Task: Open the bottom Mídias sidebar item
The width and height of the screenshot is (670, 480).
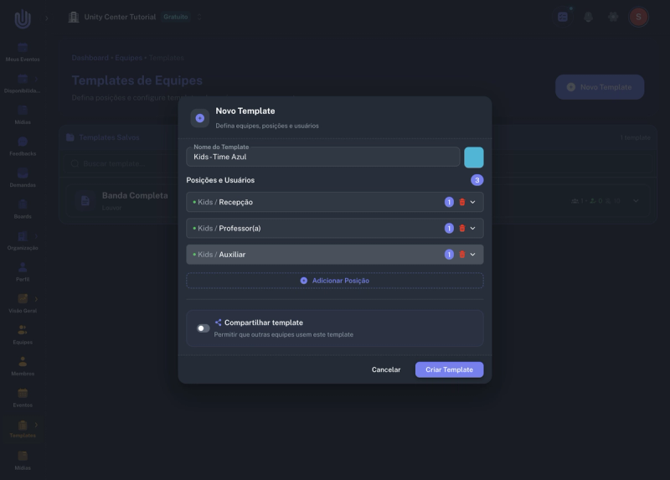Action: pyautogui.click(x=23, y=461)
